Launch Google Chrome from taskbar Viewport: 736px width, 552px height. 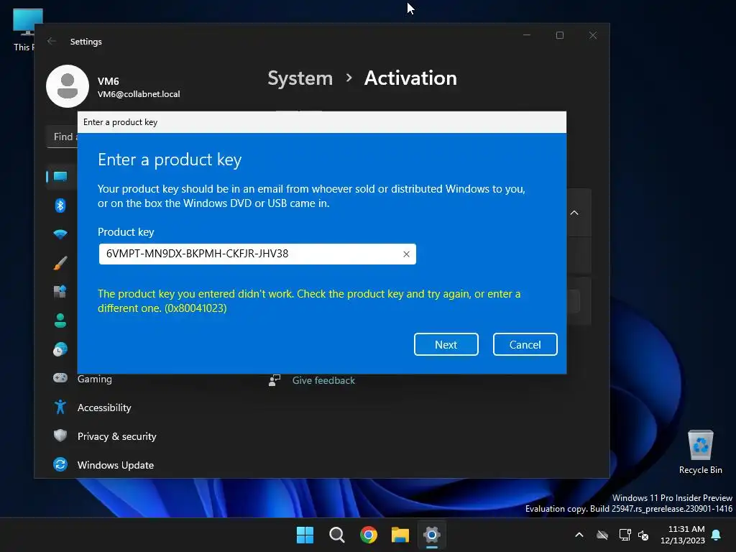[x=369, y=535]
